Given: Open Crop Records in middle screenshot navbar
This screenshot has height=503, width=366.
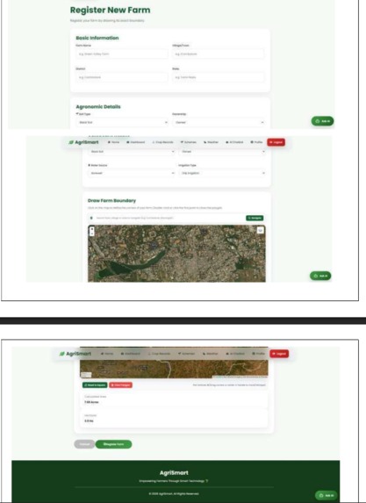Looking at the screenshot, I should [x=162, y=142].
